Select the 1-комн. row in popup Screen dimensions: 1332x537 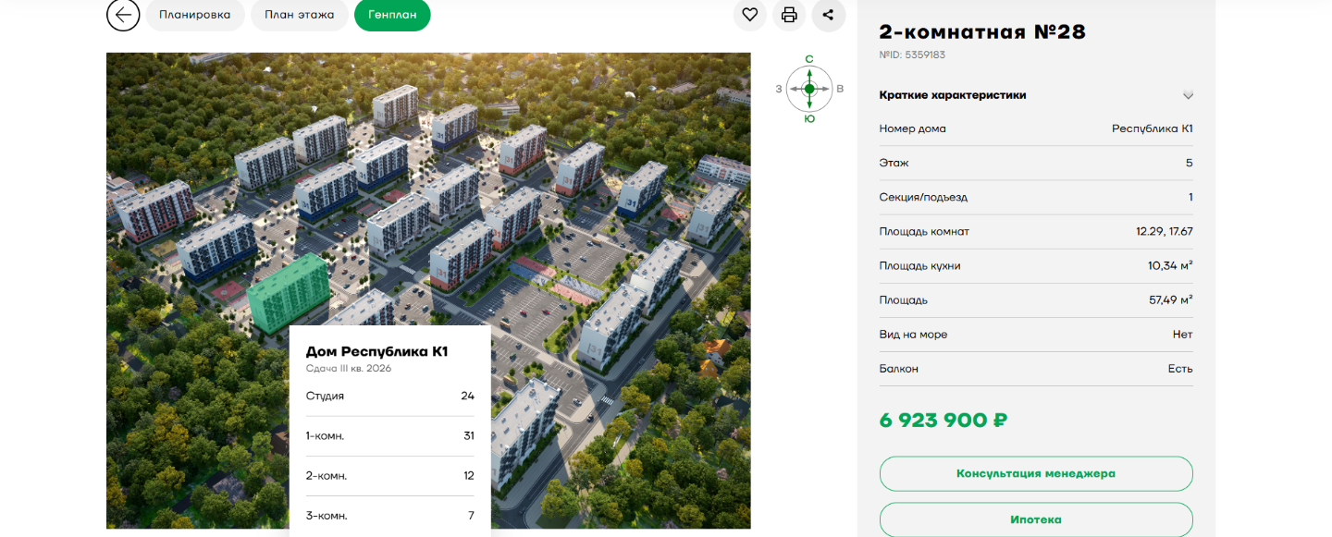click(x=389, y=435)
